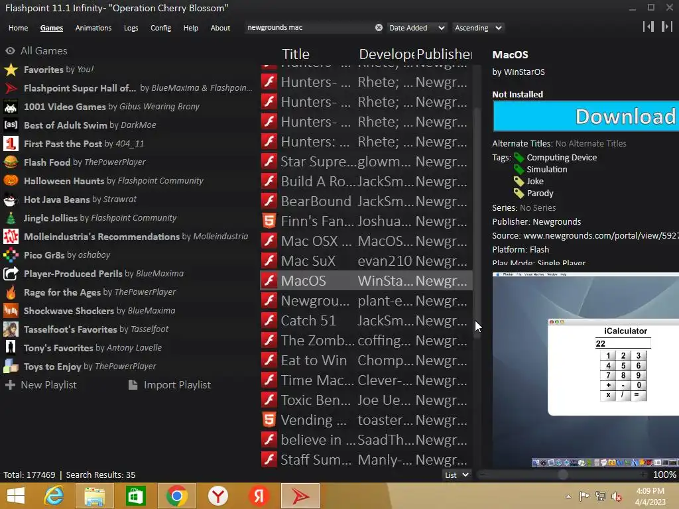Image resolution: width=679 pixels, height=509 pixels.
Task: Open Internet Explorer from the taskbar
Action: 54,496
